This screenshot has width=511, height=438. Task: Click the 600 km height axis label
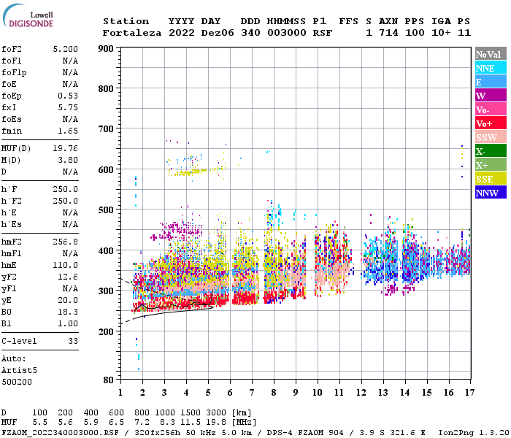[x=106, y=170]
